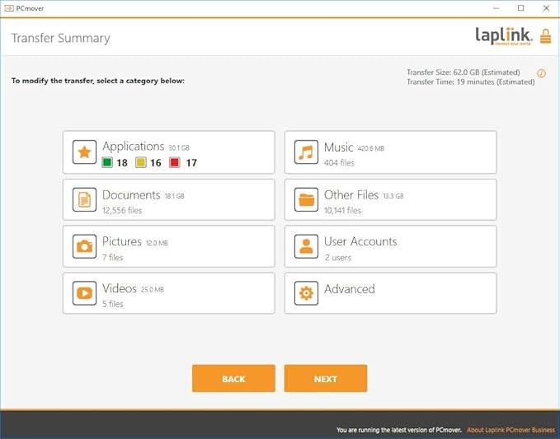560x439 pixels.
Task: Click the Transfer Summary heading
Action: pyautogui.click(x=61, y=38)
